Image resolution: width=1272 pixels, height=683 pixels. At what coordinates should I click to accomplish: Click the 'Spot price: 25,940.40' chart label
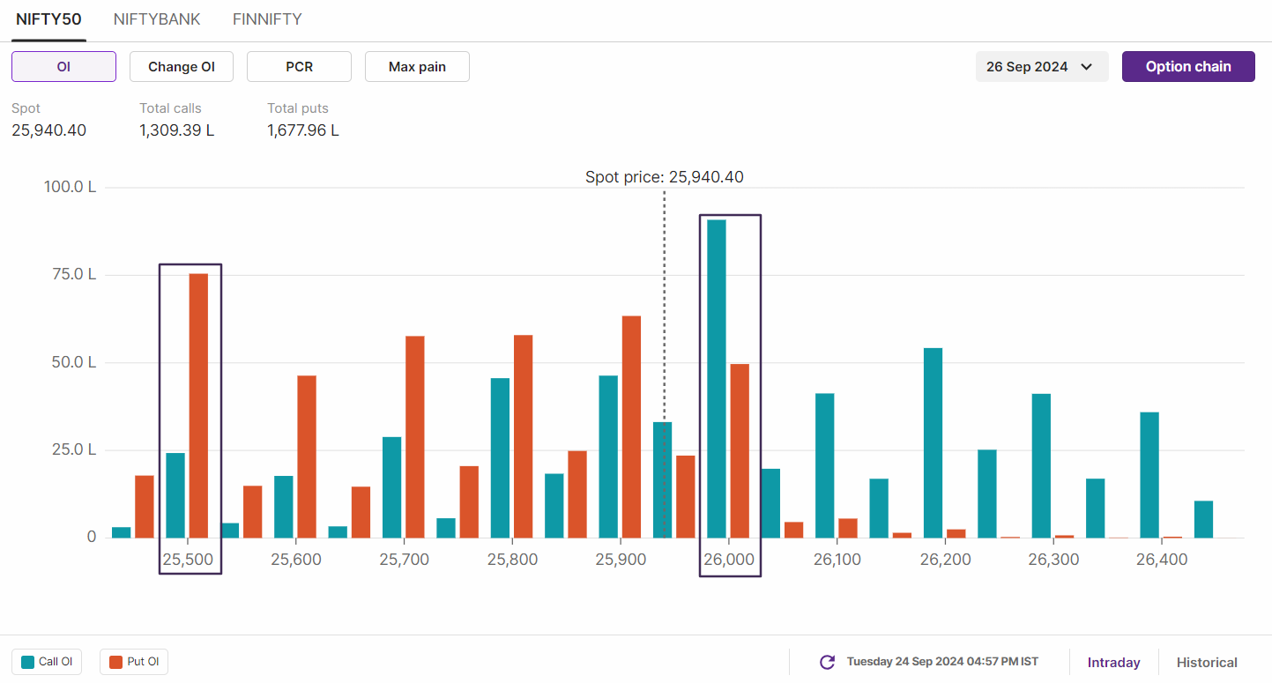pos(665,177)
